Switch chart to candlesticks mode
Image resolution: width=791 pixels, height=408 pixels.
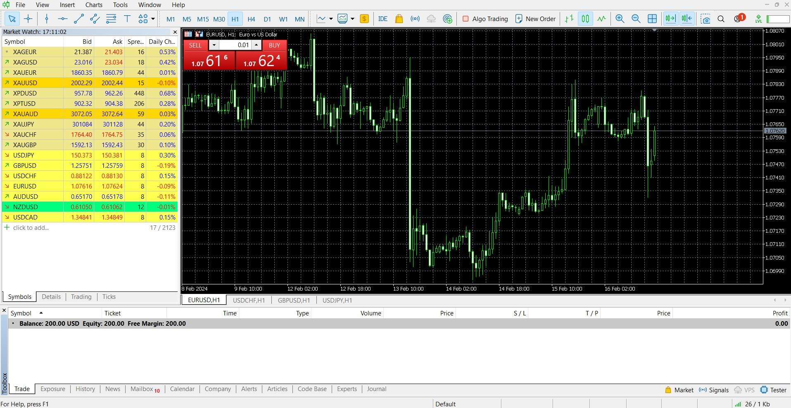click(585, 19)
